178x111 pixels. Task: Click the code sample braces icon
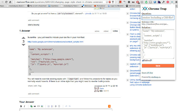click(x=39, y=106)
